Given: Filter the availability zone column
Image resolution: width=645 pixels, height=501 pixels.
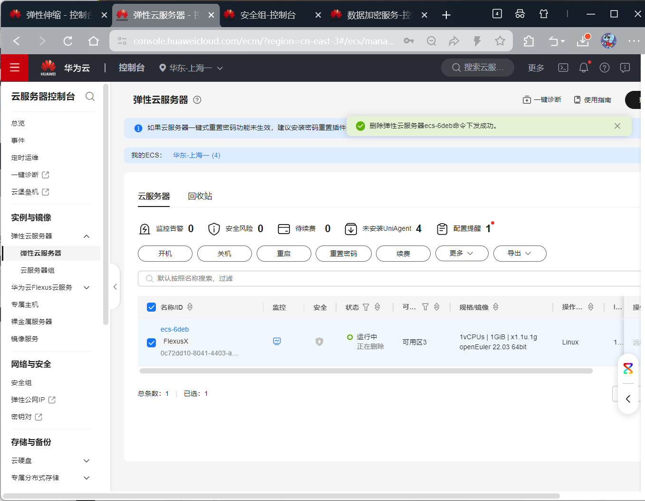Looking at the screenshot, I should coord(425,307).
